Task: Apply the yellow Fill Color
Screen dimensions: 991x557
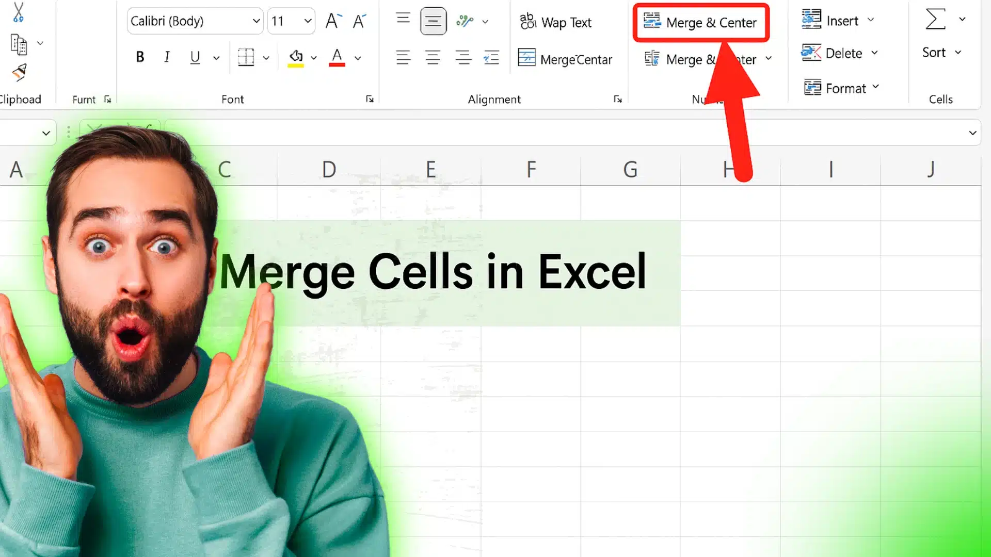Action: (296, 58)
